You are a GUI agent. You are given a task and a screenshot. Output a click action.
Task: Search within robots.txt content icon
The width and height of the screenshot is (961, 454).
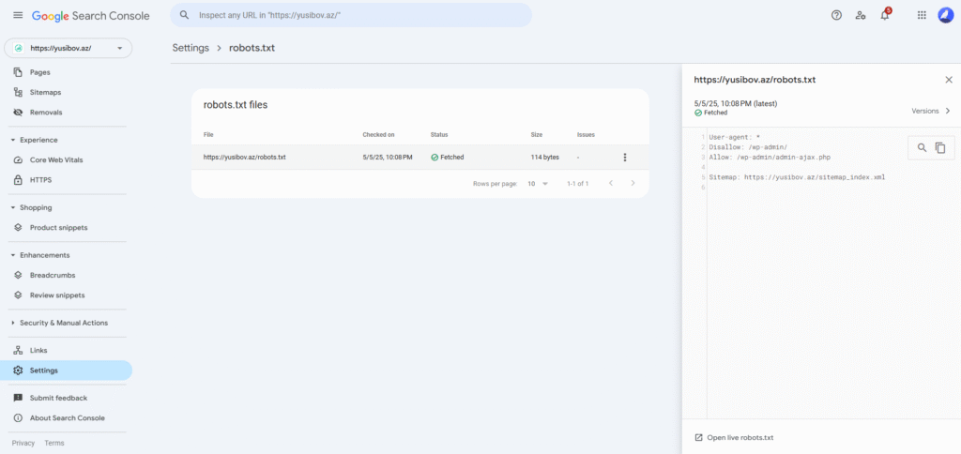(x=922, y=147)
